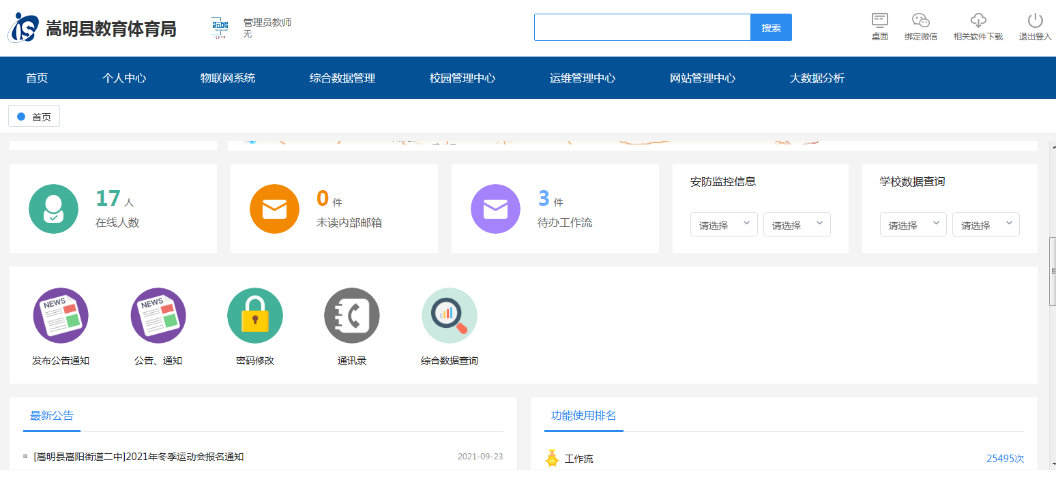Open the 综合数据查询 icon
The image size is (1056, 488).
pyautogui.click(x=449, y=315)
